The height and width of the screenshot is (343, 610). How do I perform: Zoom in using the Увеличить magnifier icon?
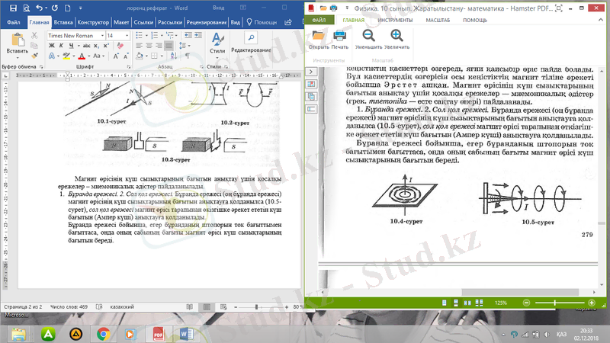point(396,38)
